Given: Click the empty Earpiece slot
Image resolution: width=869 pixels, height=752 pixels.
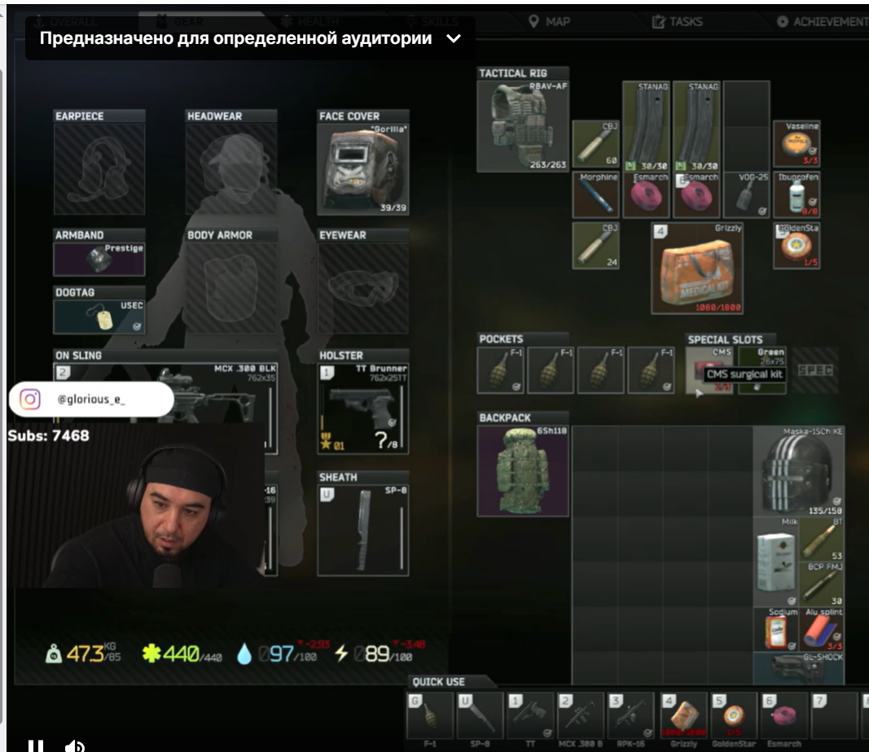Looking at the screenshot, I should (x=99, y=169).
